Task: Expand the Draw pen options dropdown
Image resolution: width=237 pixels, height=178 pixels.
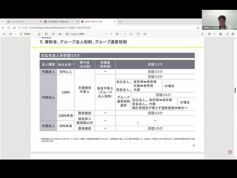Action: click(34, 34)
